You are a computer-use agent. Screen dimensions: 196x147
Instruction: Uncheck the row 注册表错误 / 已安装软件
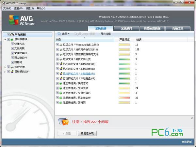click(x=57, y=98)
